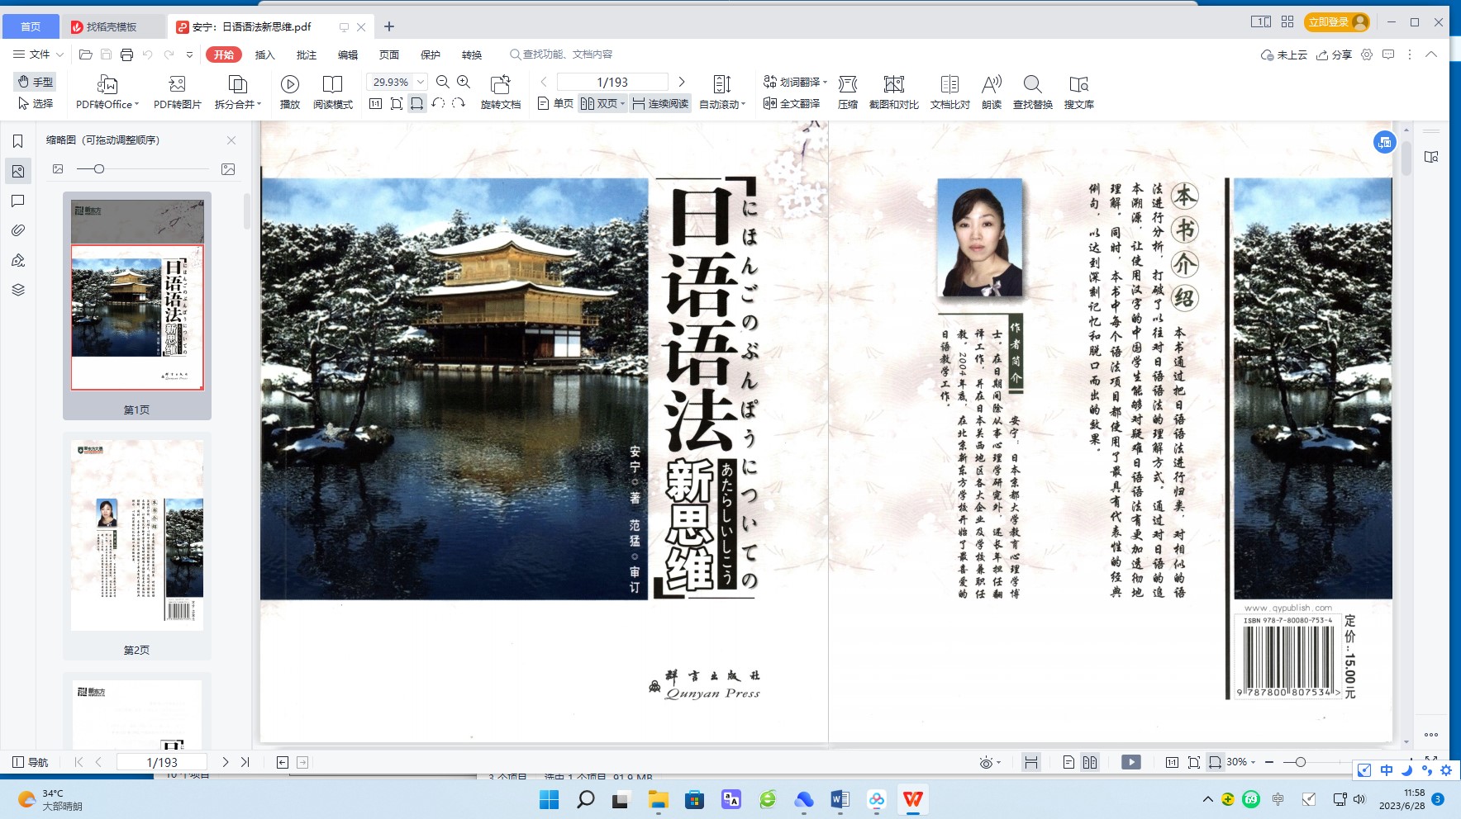Open the 压缩 compress tool
This screenshot has width=1461, height=819.
point(847,84)
